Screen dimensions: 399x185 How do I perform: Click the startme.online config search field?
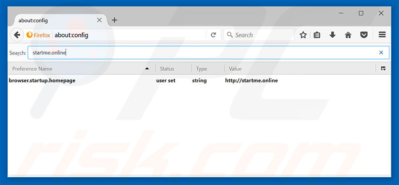pos(209,53)
